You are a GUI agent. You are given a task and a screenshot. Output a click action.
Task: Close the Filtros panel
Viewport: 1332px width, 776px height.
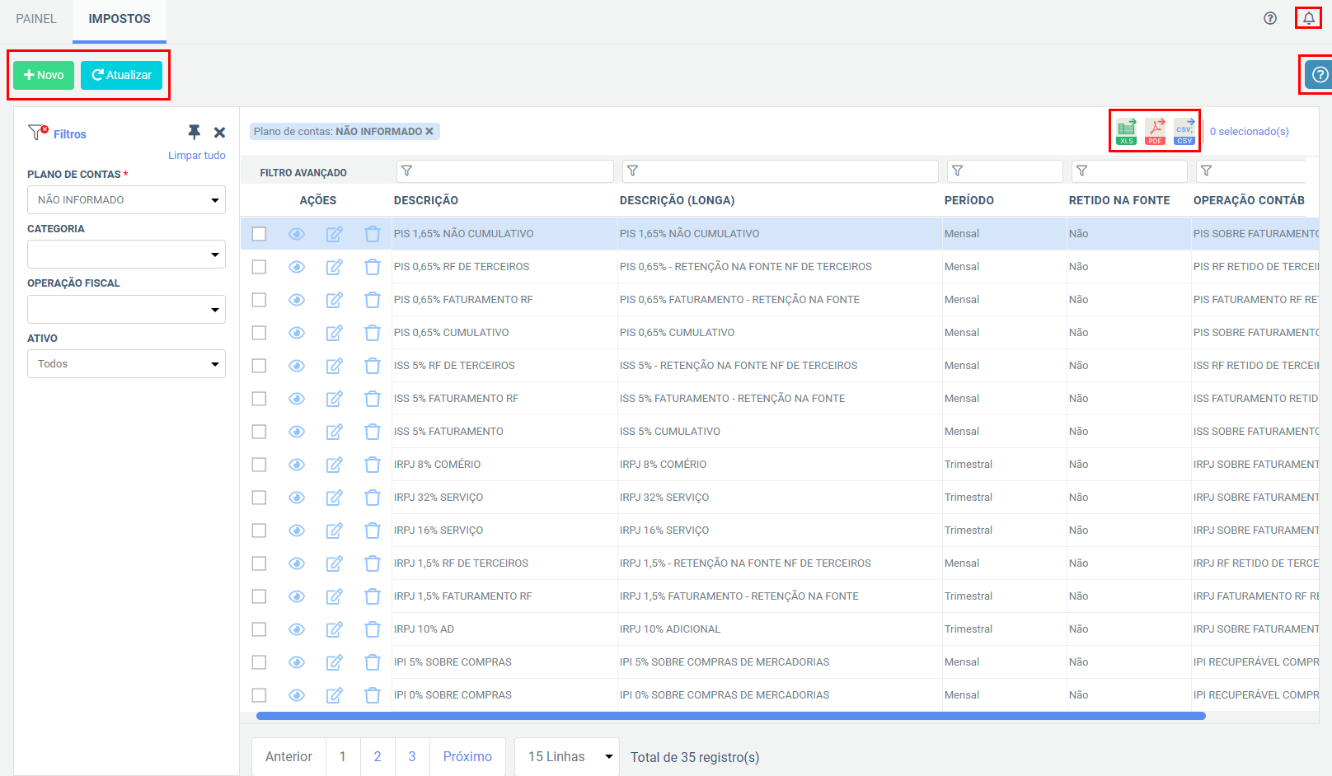[219, 132]
